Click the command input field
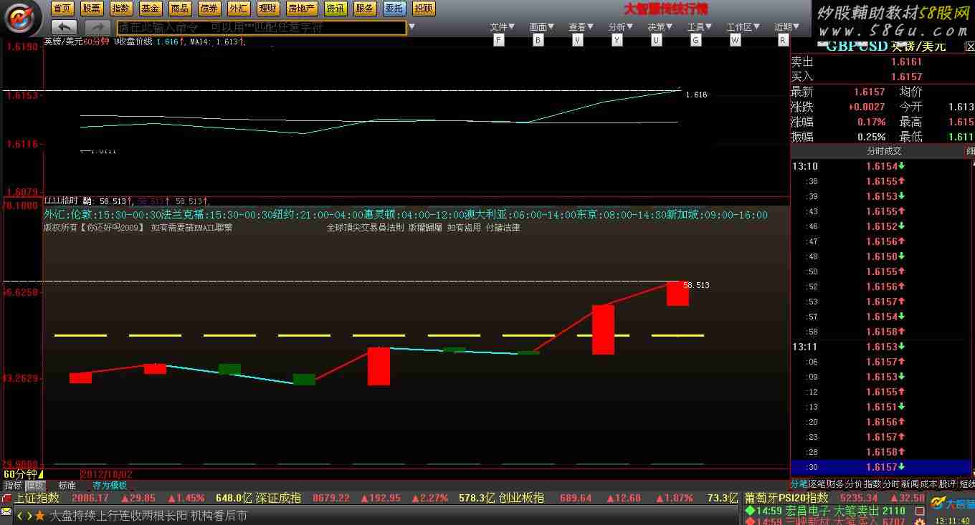 click(262, 27)
